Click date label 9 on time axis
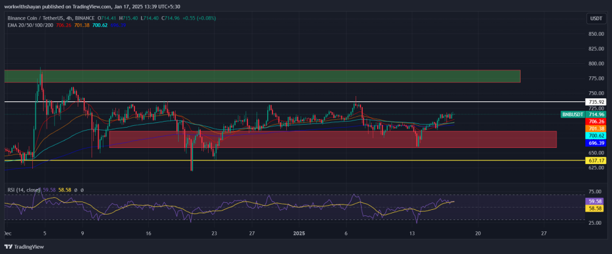Screen dimensions: 612x254 click(82, 233)
